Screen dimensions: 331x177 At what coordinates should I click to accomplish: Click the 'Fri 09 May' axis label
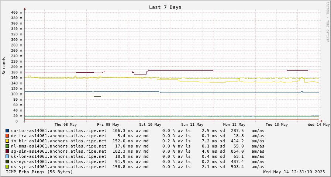pos(108,125)
